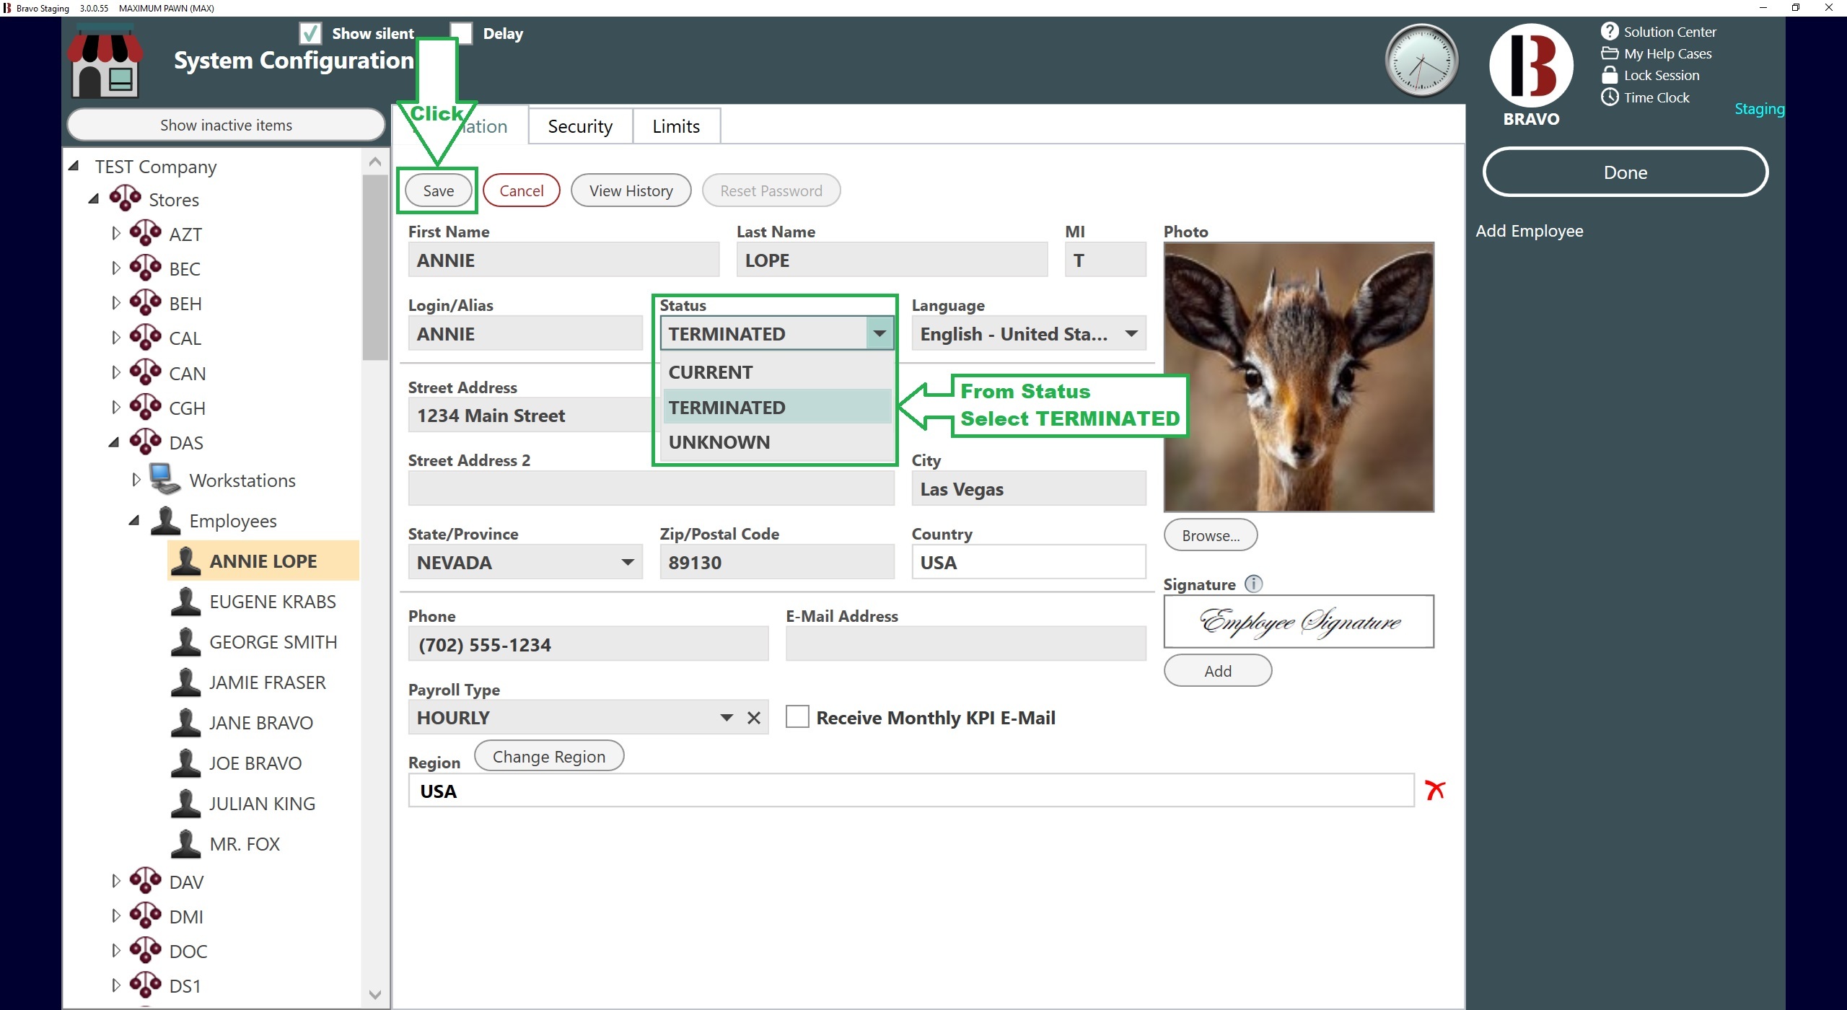Click Browse to choose a photo
The width and height of the screenshot is (1847, 1010).
1210,535
